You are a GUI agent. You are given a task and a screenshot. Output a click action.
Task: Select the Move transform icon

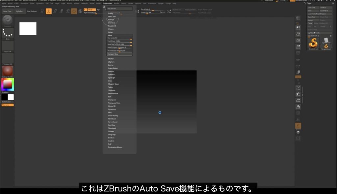[x=55, y=11]
